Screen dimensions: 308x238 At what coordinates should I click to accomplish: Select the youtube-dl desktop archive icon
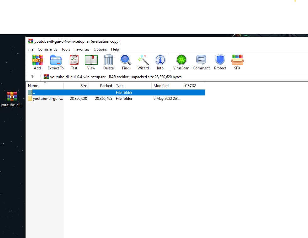12,99
